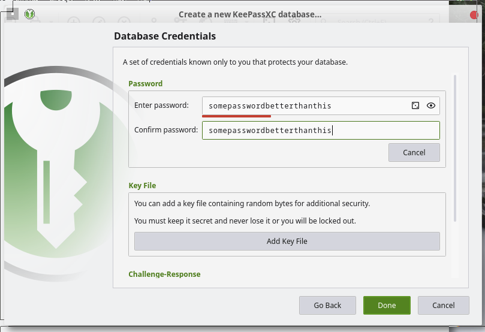485x332 pixels.
Task: Click the credentials panel vertical scrollbar
Action: click(x=454, y=148)
